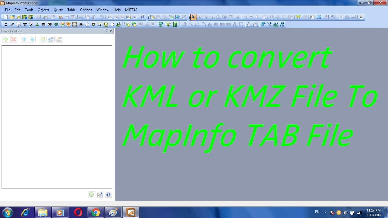Click the Layer Control refresh icon

(91, 195)
